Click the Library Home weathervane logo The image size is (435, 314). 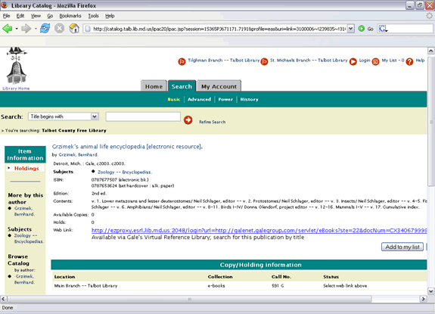pyautogui.click(x=16, y=66)
